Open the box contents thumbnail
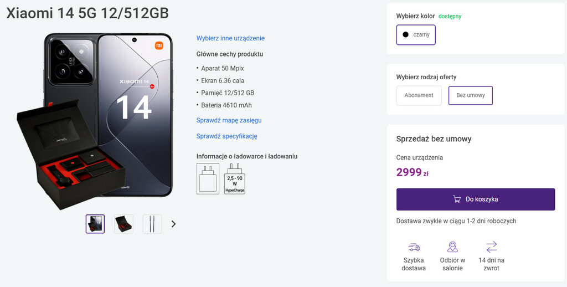 point(123,224)
